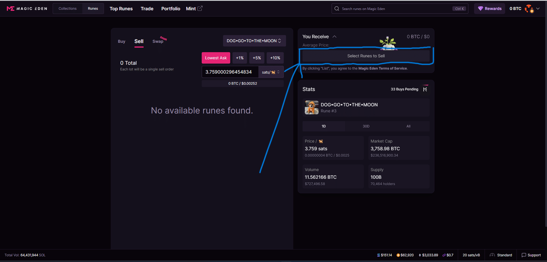The image size is (547, 262).
Task: Click the Swap tab
Action: (158, 41)
